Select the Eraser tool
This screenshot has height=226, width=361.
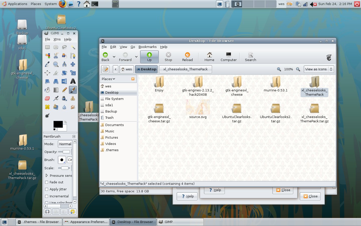click(x=47, y=98)
